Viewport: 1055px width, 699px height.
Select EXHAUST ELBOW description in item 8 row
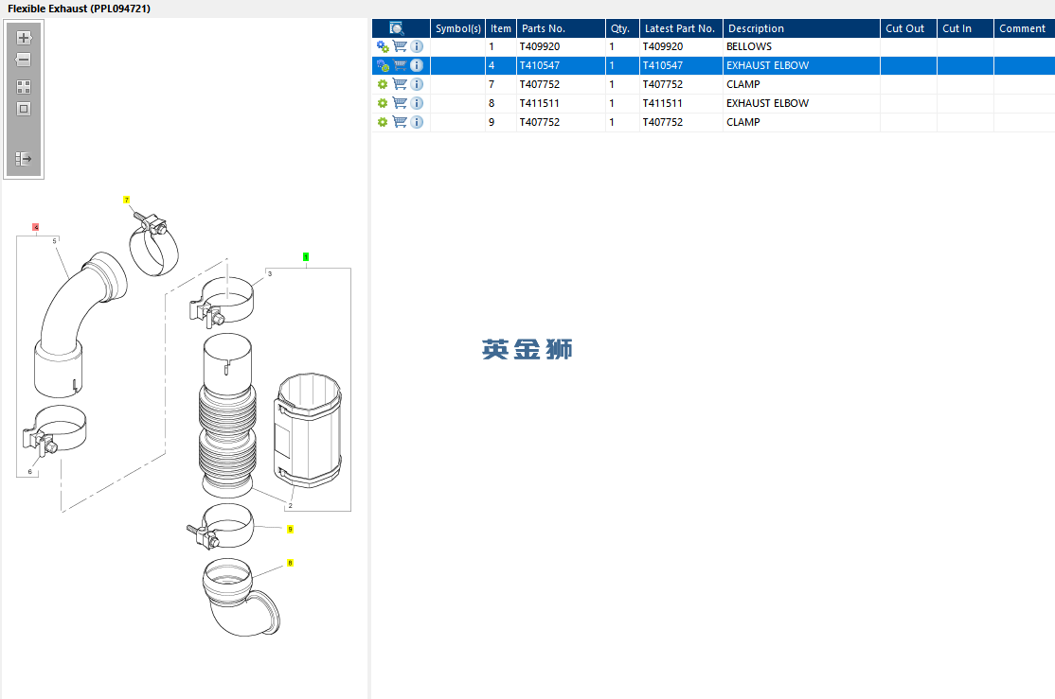801,103
